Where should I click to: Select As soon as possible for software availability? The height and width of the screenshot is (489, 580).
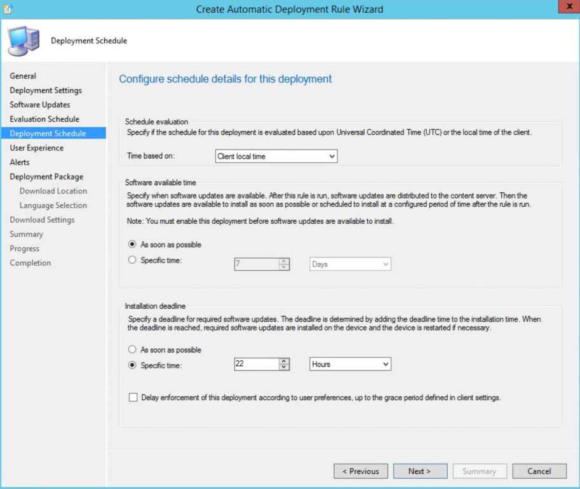132,244
